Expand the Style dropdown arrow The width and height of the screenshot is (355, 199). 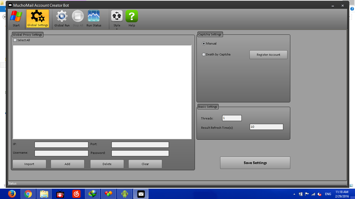tap(117, 29)
